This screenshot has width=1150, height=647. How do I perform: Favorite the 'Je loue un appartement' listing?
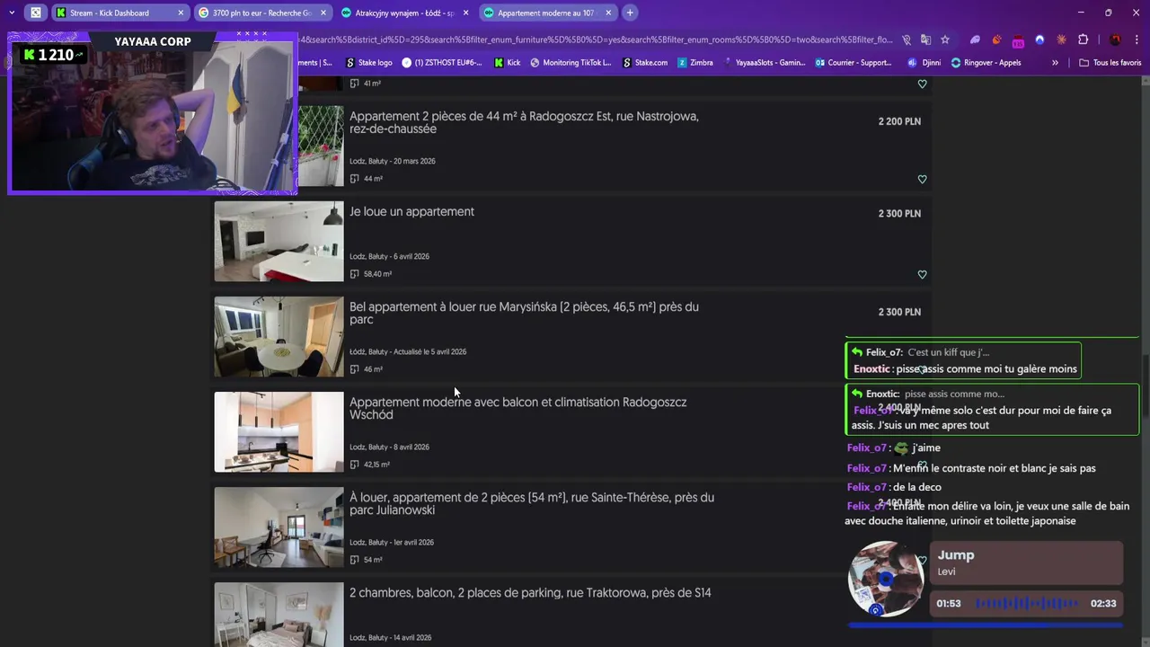(922, 274)
